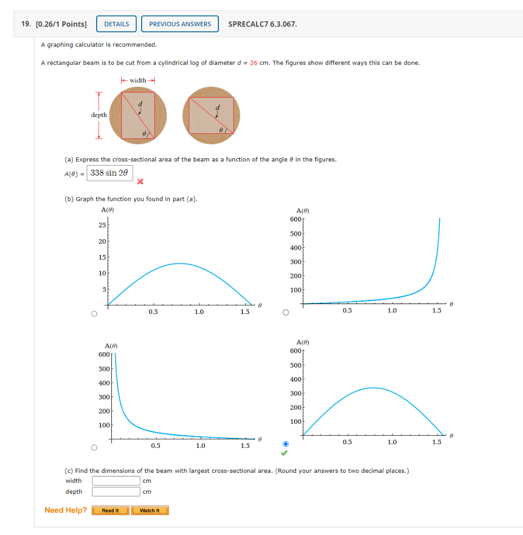The height and width of the screenshot is (535, 523).
Task: Click the Watch It help button
Action: point(150,510)
